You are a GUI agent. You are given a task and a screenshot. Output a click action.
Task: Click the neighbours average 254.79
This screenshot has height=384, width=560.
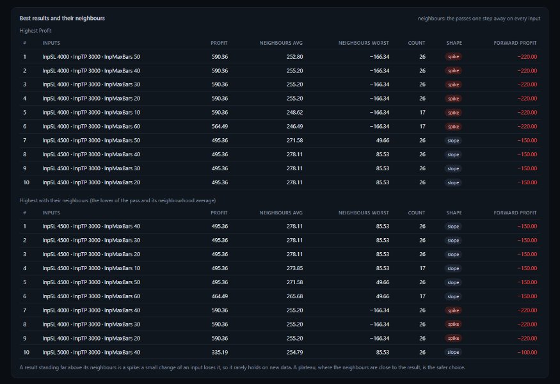tap(294, 352)
